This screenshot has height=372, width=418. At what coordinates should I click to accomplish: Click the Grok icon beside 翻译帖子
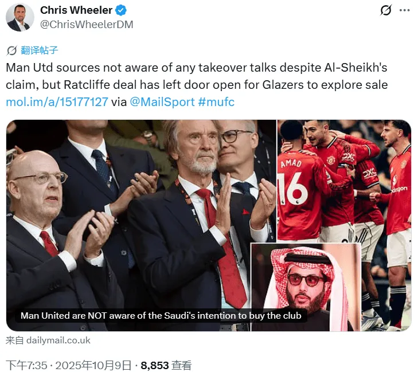(x=11, y=50)
